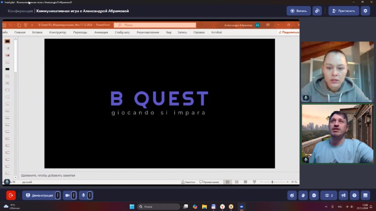The width and height of the screenshot is (376, 211).
Task: Select the black fifth slide thumbnail
Action: click(8, 69)
